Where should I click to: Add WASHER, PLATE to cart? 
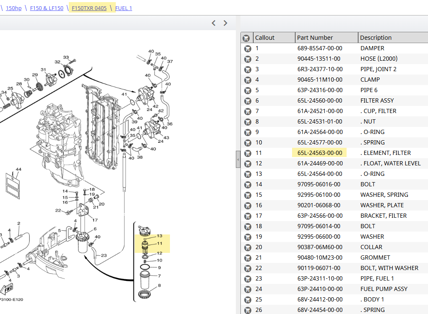coord(248,206)
